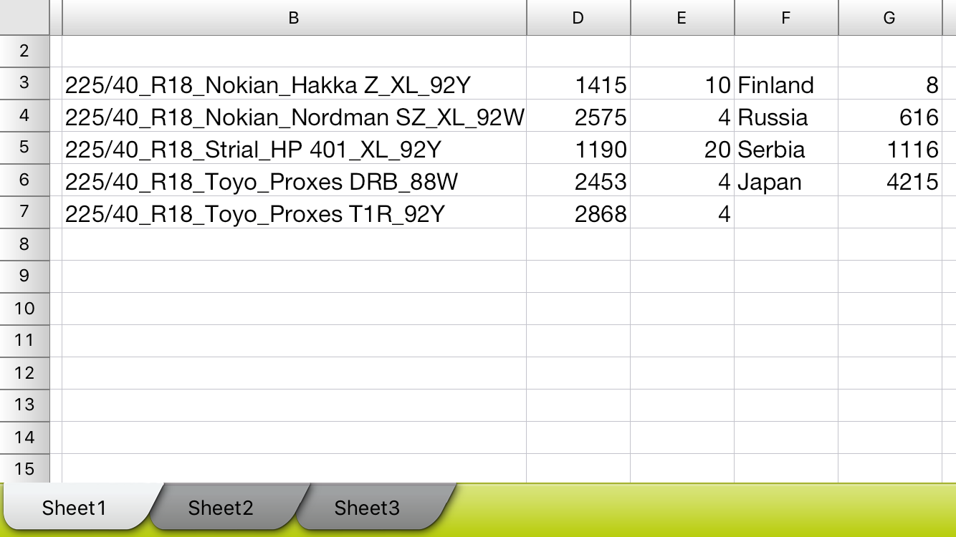Switch to the Sheet2 tab
Viewport: 956px width, 537px height.
(221, 508)
